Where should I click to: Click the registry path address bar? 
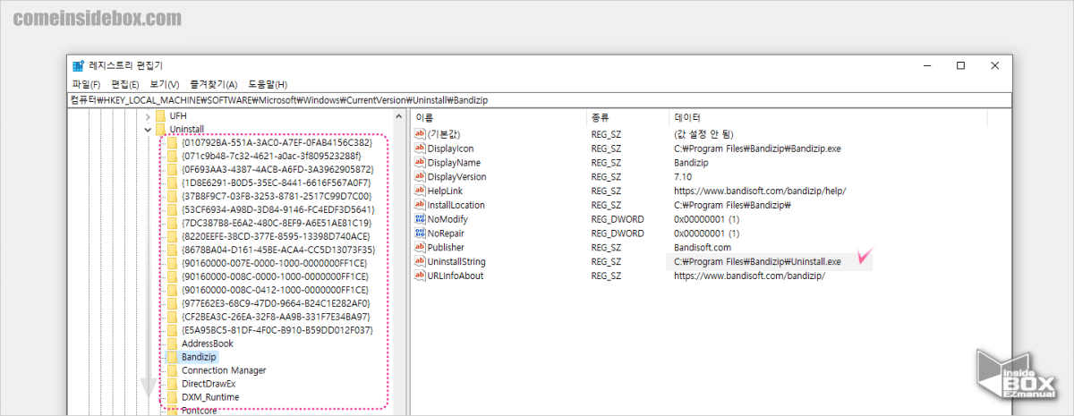pyautogui.click(x=537, y=100)
